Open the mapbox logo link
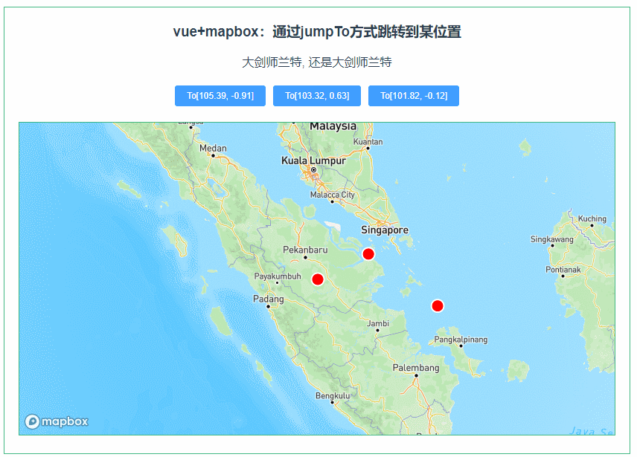 57,422
